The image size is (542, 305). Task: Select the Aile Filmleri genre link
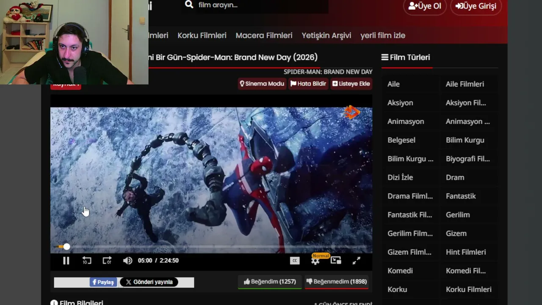pyautogui.click(x=465, y=84)
